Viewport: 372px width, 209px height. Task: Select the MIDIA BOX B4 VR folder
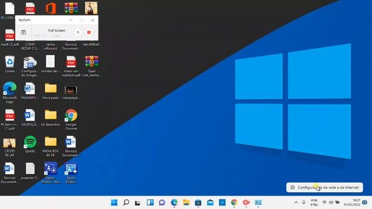[51, 146]
